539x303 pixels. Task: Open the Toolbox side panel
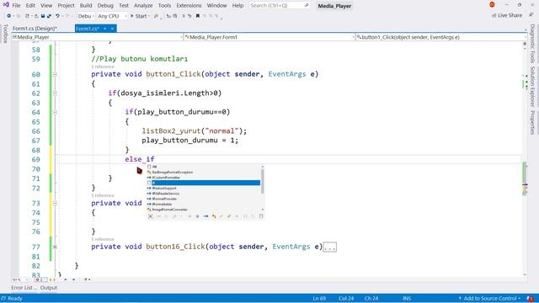click(5, 34)
